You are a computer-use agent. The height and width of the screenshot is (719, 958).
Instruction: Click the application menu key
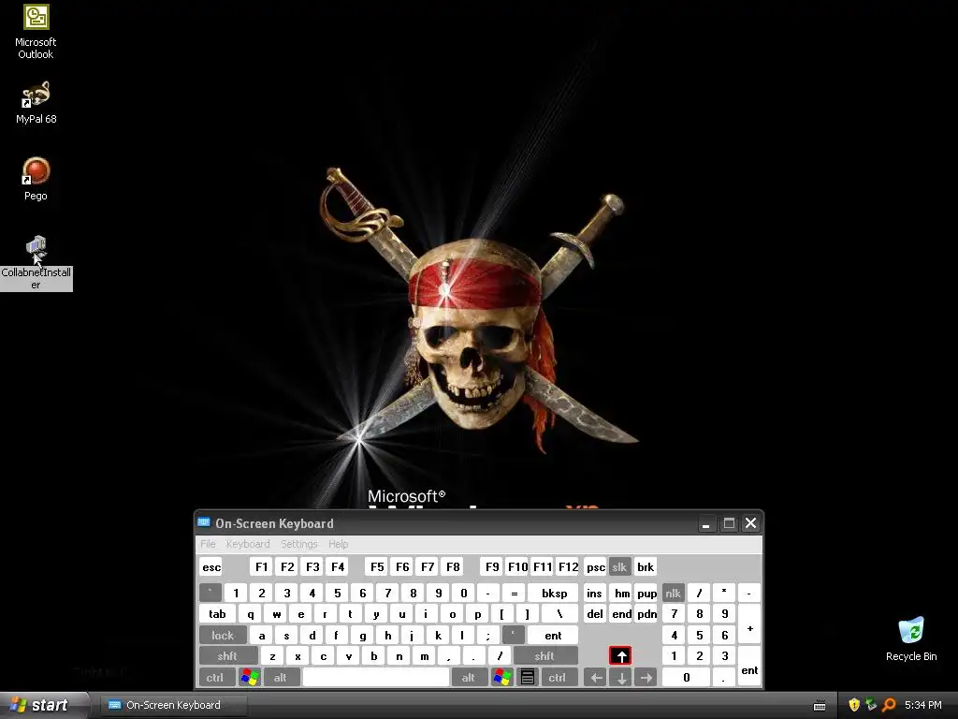(x=528, y=678)
